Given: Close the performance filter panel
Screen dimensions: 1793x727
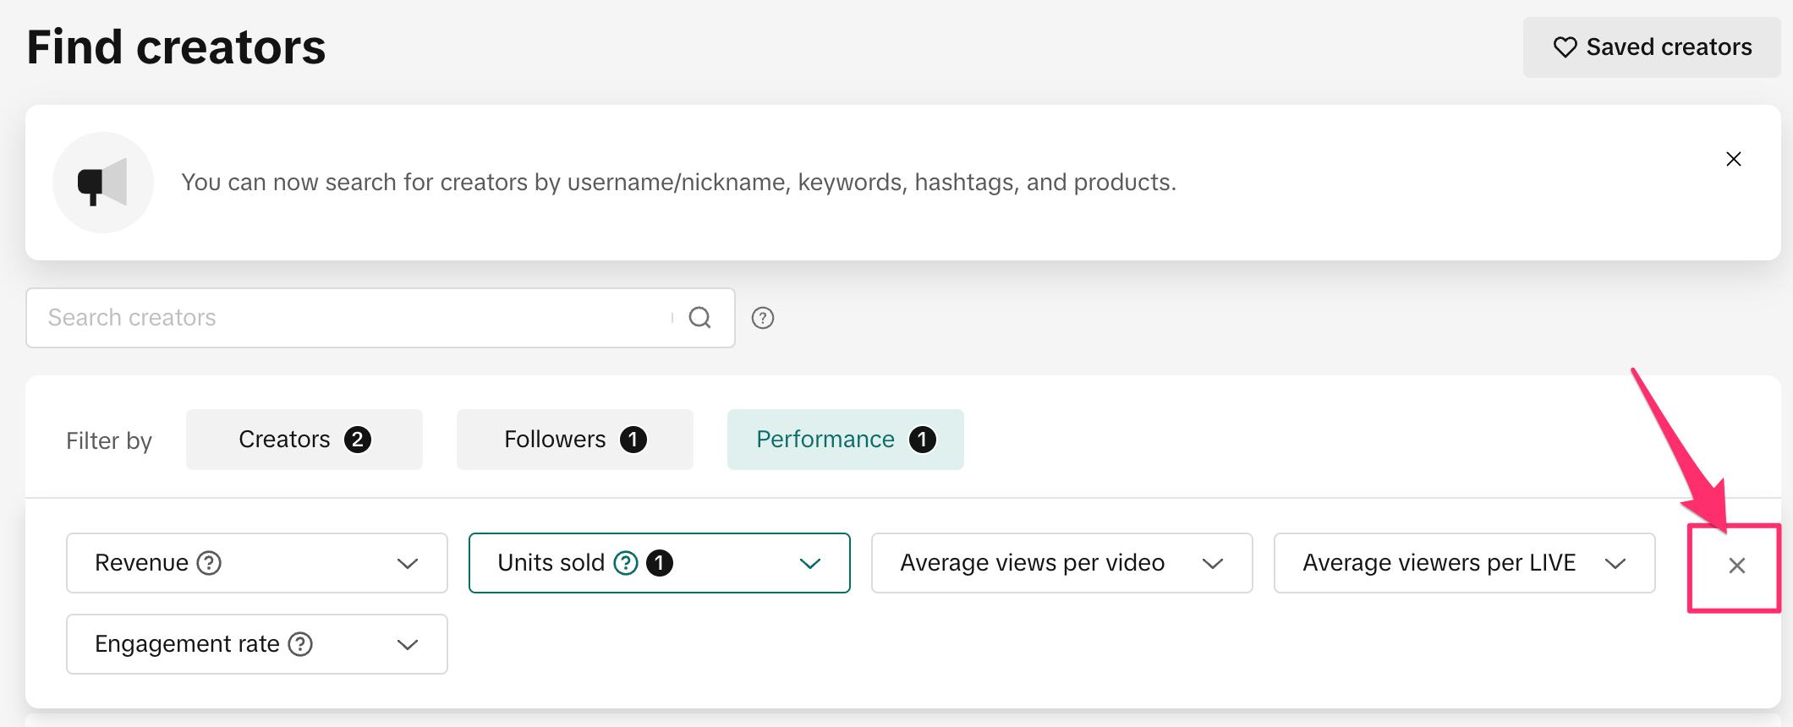Looking at the screenshot, I should click(x=1736, y=566).
